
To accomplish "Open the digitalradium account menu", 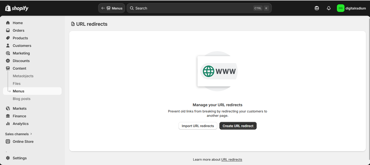I will 351,8.
